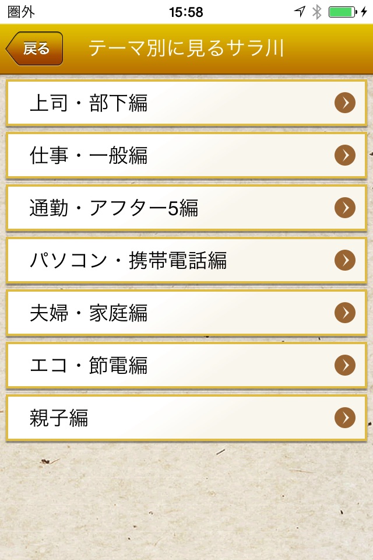Click the Bluetooth status icon

(316, 12)
